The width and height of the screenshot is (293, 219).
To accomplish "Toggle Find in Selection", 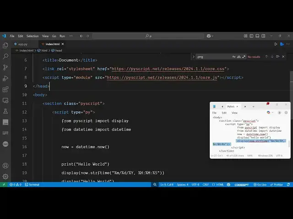I will 278,57.
